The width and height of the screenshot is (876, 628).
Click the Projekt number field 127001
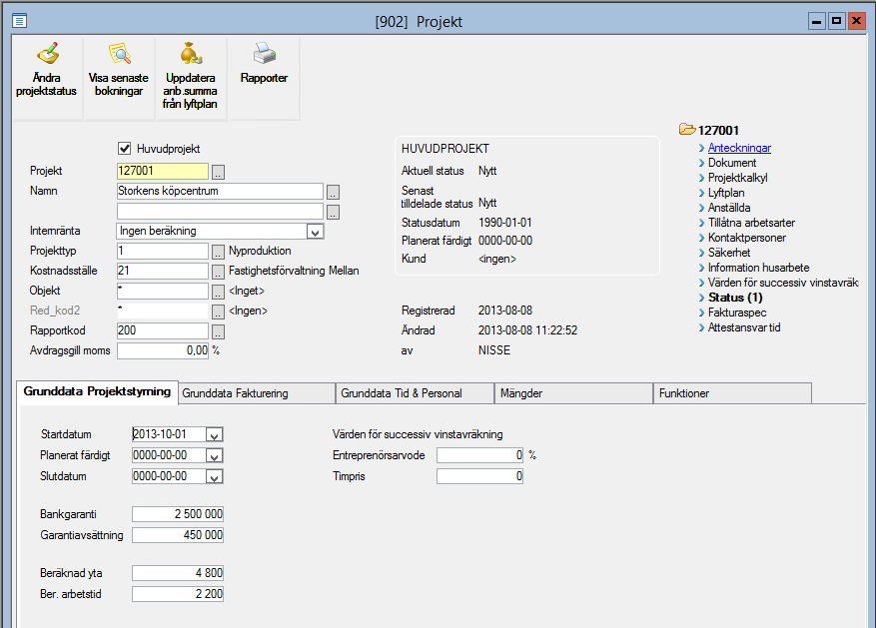pos(163,172)
